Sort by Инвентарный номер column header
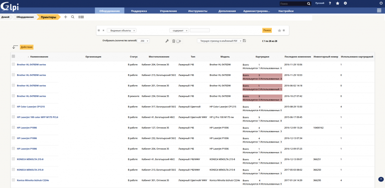 pyautogui.click(x=326, y=57)
